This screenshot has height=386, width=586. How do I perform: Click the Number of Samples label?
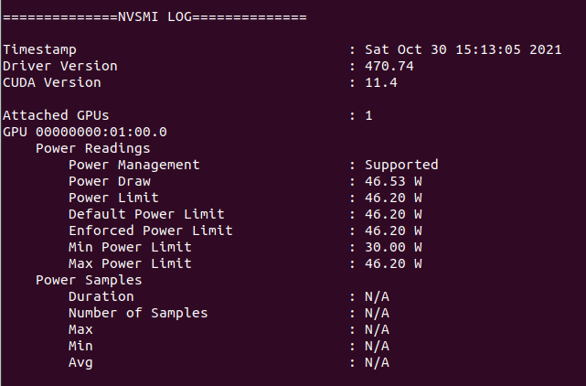(138, 314)
